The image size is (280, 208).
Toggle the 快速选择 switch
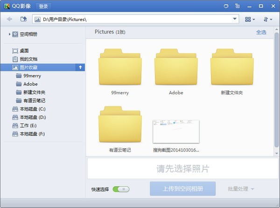(124, 189)
